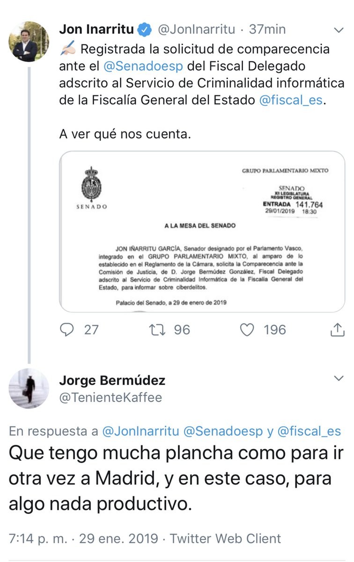Viewport: 354px width, 562px height.
Task: Open the @fiscal_es mention in tweet text
Action: (290, 100)
